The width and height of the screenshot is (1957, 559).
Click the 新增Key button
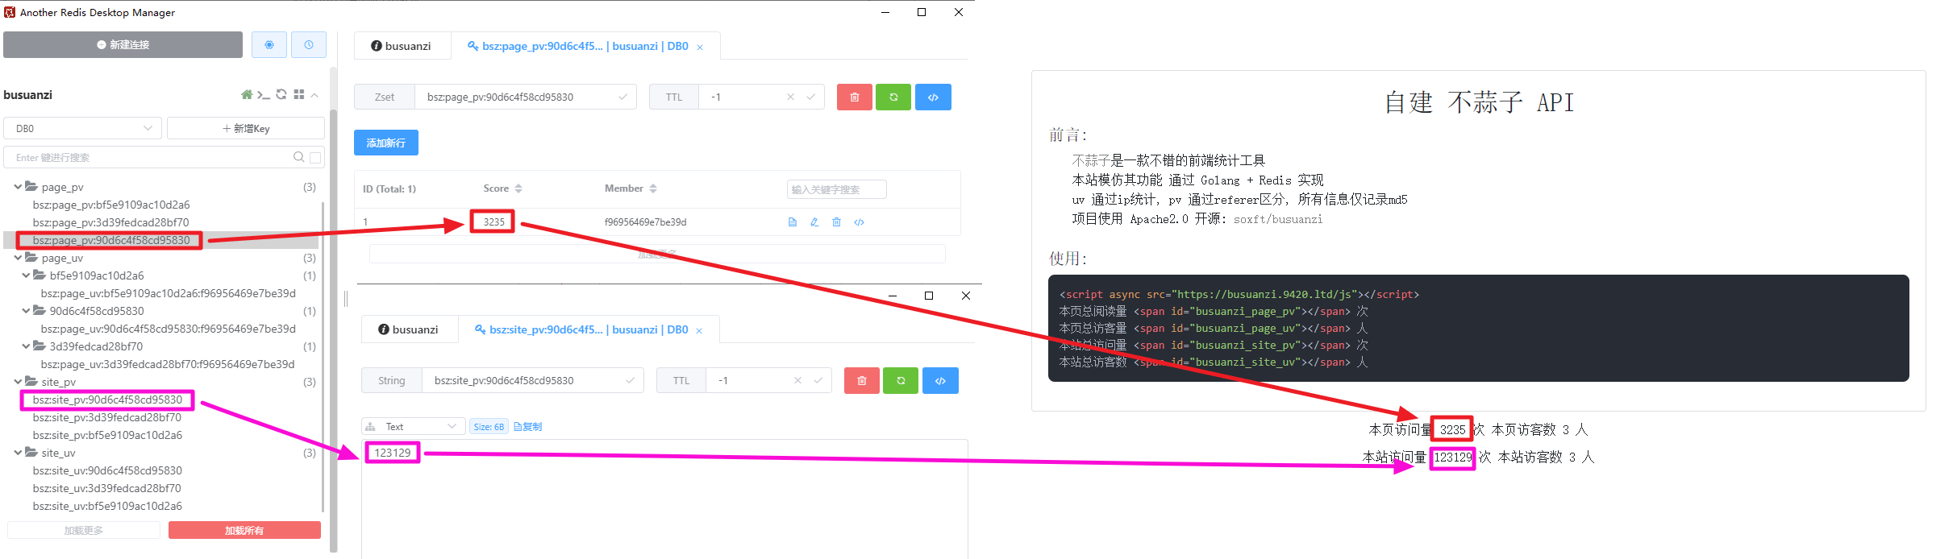point(246,128)
